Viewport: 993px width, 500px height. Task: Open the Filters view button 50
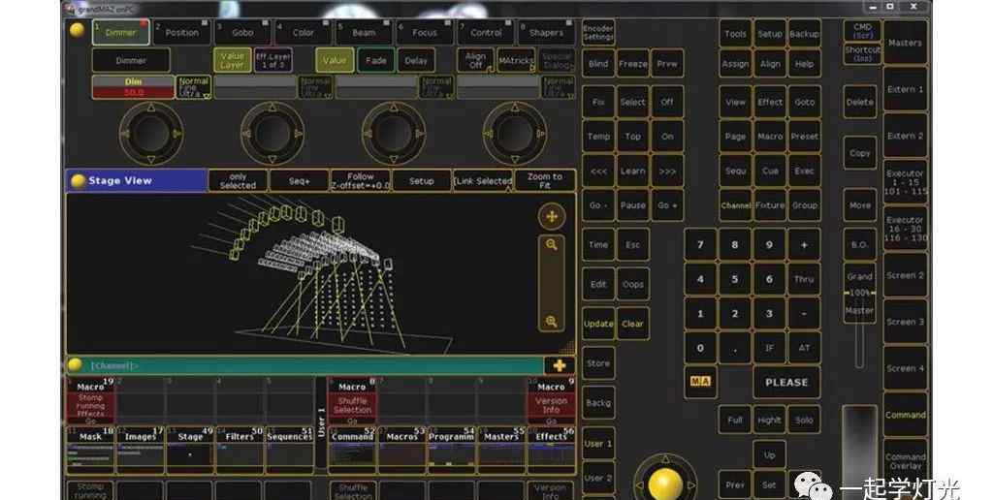tap(240, 450)
